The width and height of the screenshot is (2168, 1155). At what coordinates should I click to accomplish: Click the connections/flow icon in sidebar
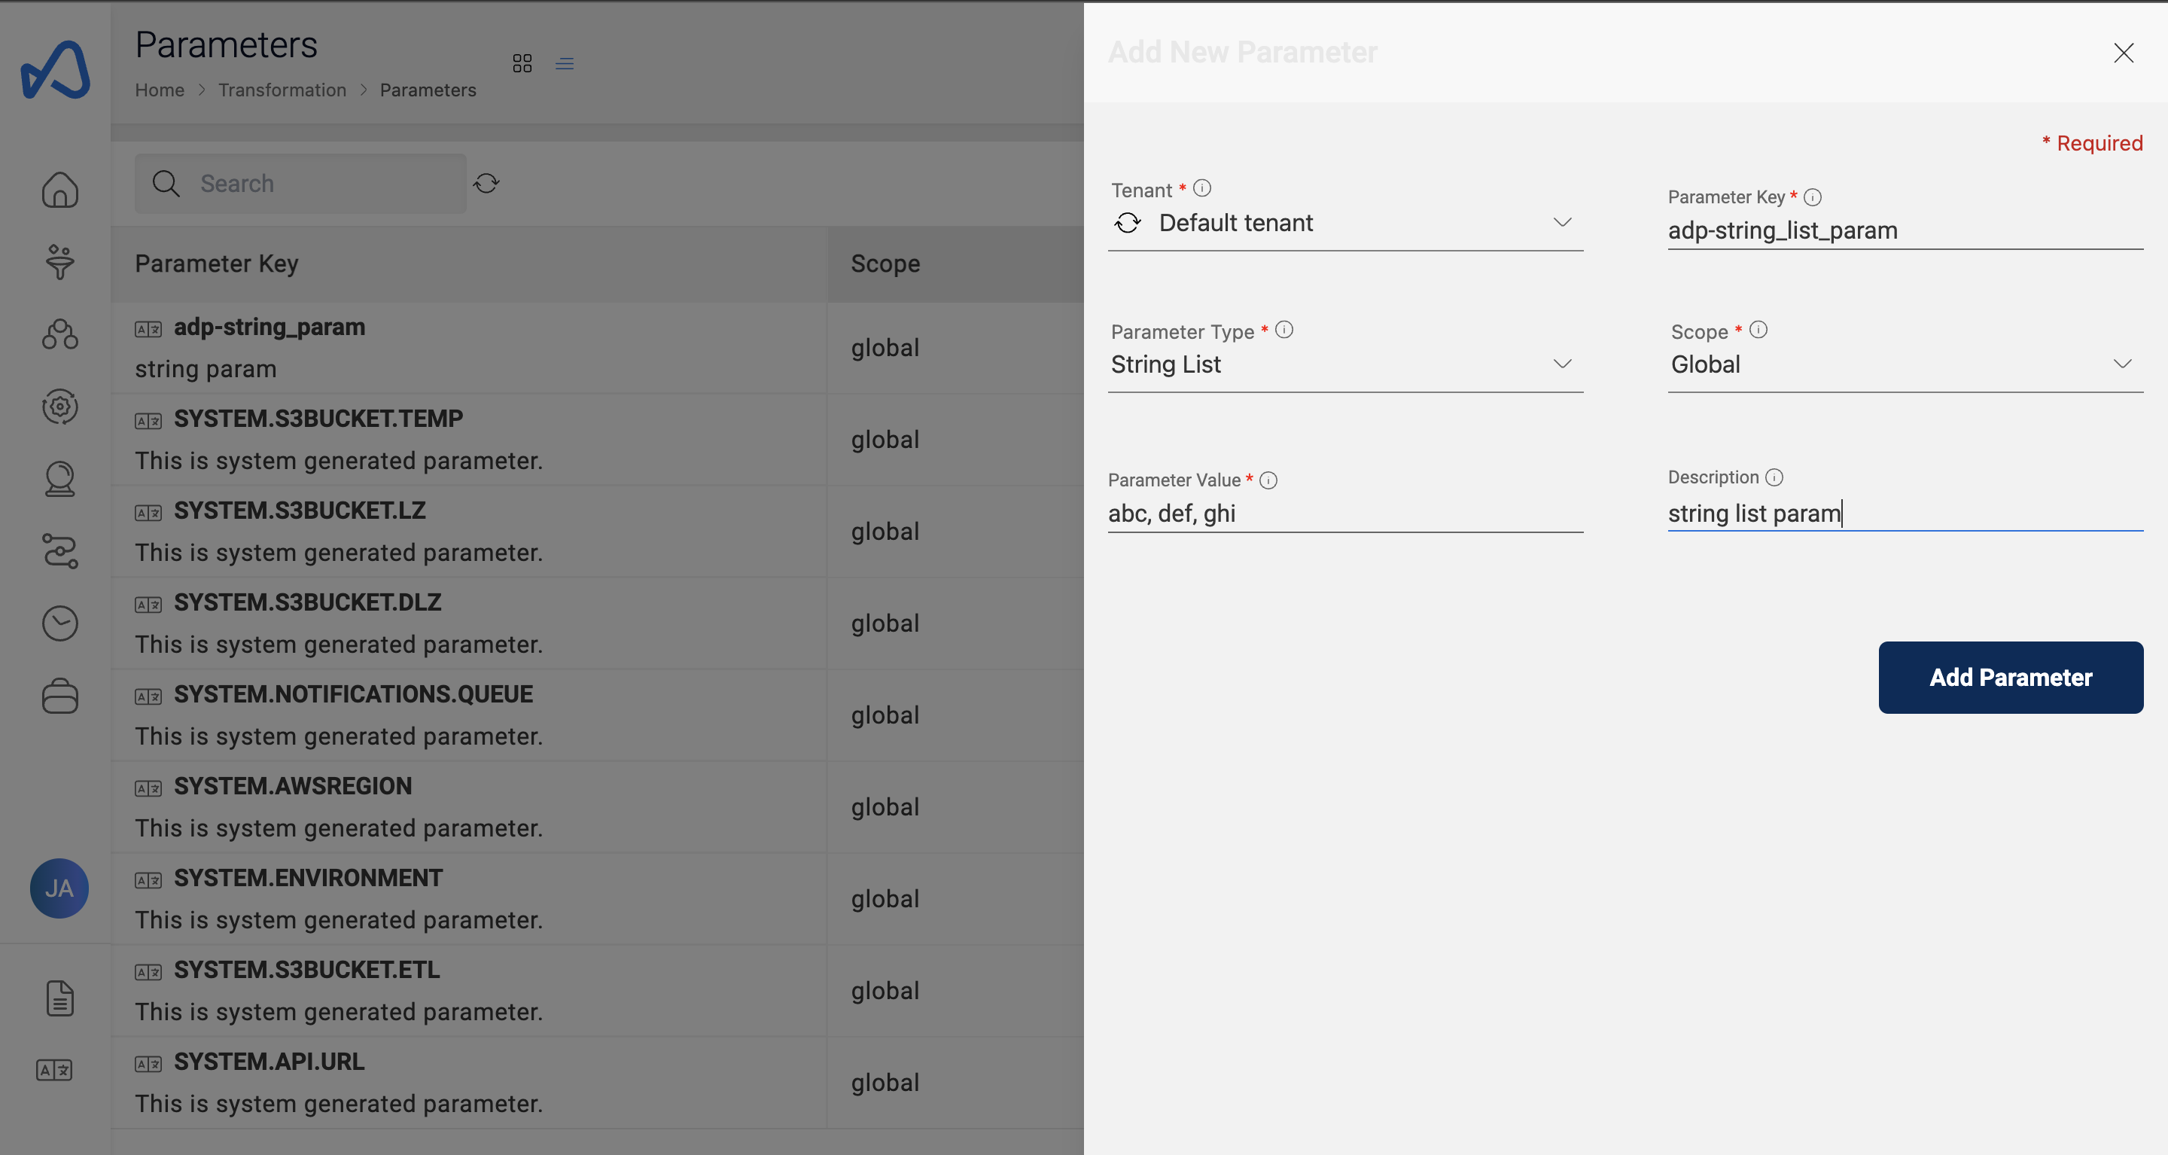click(60, 551)
